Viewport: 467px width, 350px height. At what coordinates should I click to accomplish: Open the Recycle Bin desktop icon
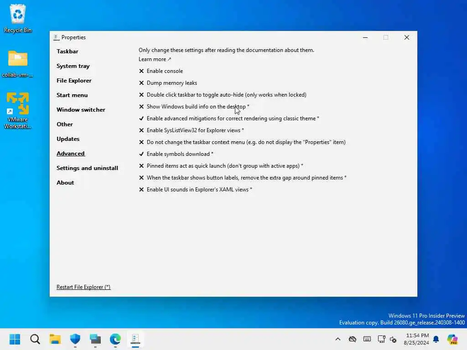[18, 18]
